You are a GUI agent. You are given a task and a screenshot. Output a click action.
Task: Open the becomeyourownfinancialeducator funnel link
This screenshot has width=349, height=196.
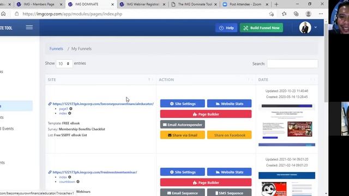click(103, 104)
